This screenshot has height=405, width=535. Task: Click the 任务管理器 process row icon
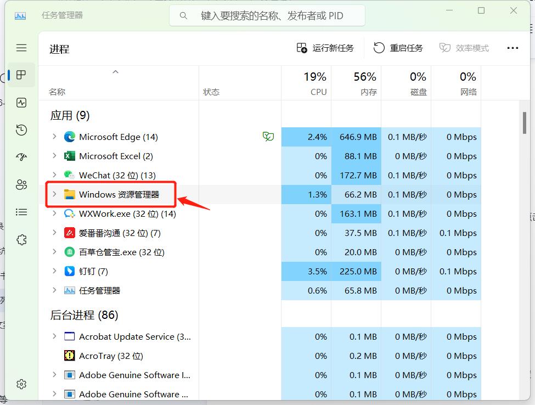(70, 290)
